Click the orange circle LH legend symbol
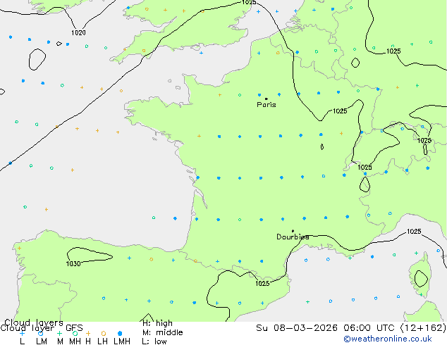This screenshot has height=345, width=447. point(104,333)
